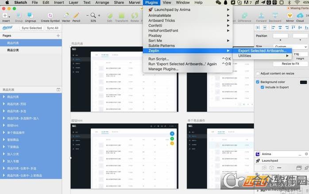Click the Marvel logo in plugin bar
The image size is (309, 194).
click(8, 28)
